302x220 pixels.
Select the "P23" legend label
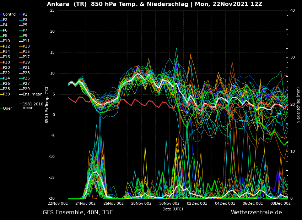26,73
